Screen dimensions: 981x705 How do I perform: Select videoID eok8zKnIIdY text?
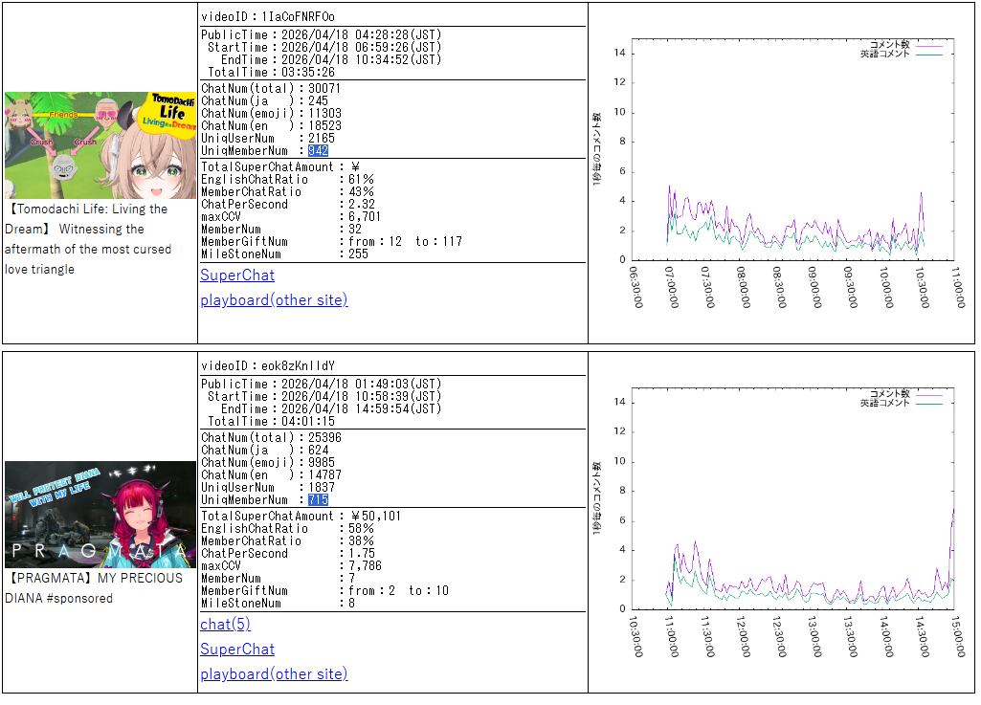click(x=268, y=366)
